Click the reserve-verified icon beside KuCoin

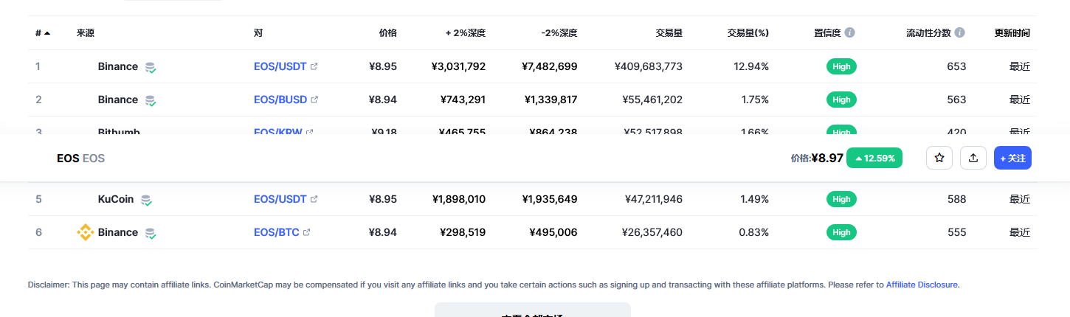click(x=147, y=199)
